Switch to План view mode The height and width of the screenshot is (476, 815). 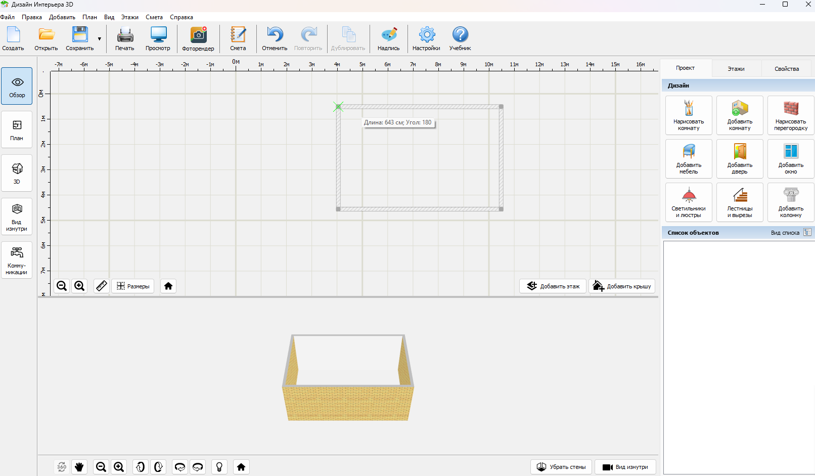[x=17, y=129]
